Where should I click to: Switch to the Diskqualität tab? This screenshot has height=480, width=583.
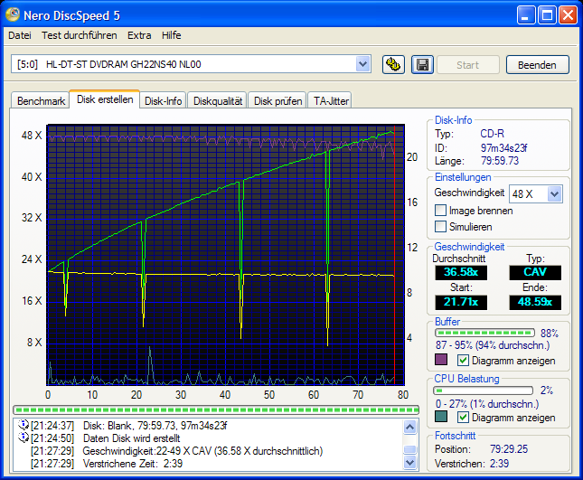point(218,101)
